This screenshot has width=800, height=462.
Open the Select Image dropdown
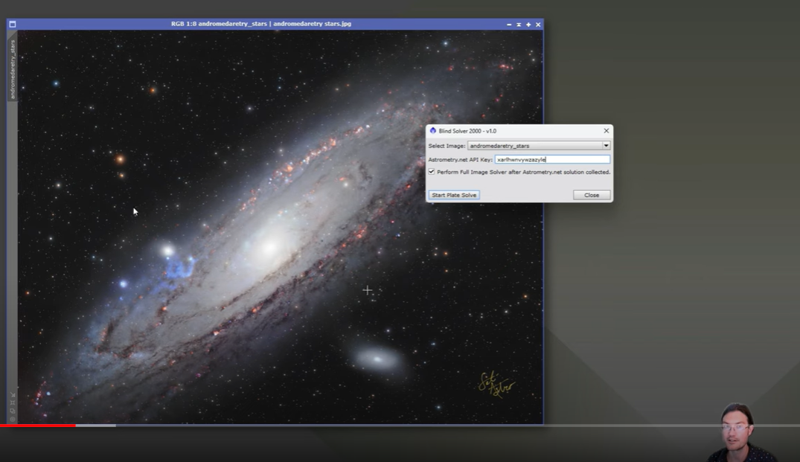pyautogui.click(x=539, y=146)
